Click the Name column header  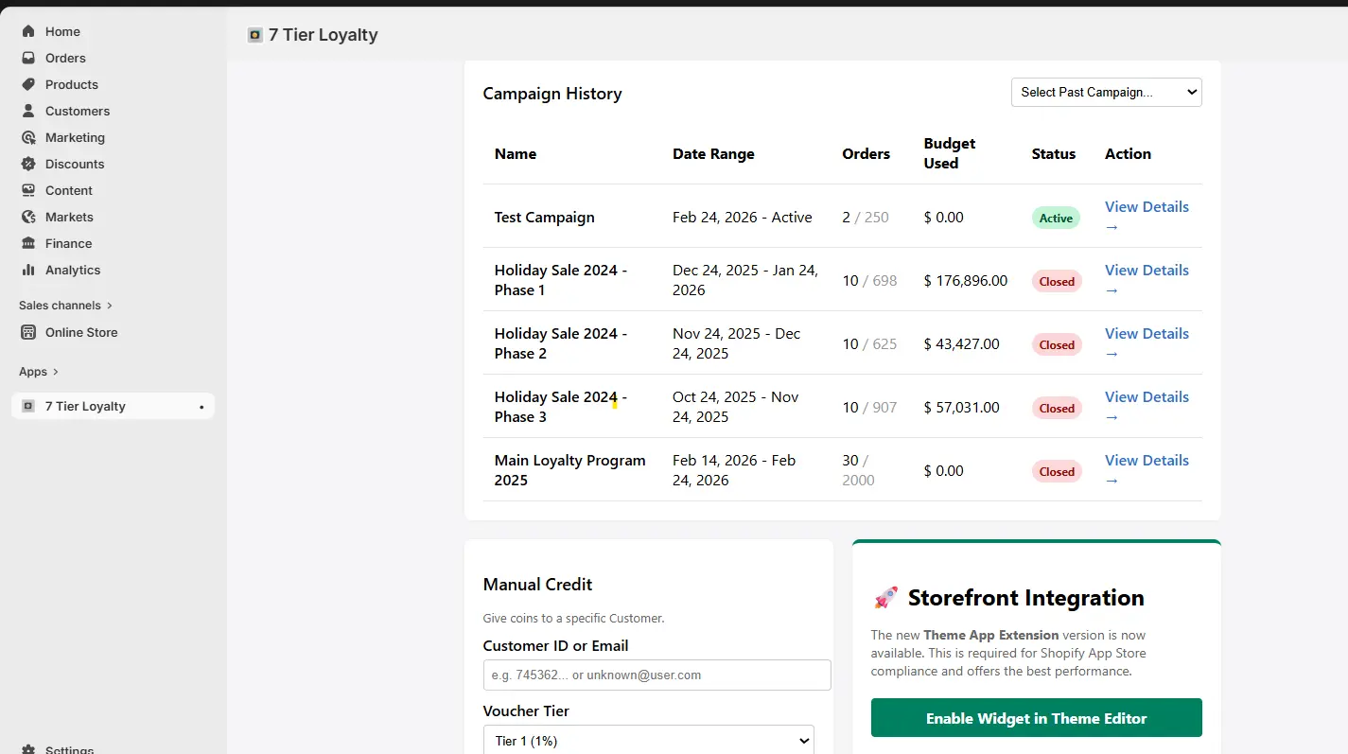tap(516, 153)
